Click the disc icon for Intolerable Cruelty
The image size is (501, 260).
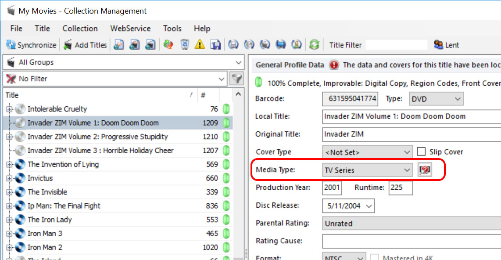tap(20, 109)
